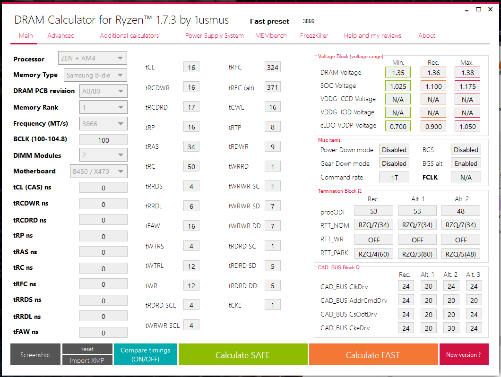Expand the Memory Type Samsung B-die dropdown
The image size is (501, 377).
click(95, 75)
